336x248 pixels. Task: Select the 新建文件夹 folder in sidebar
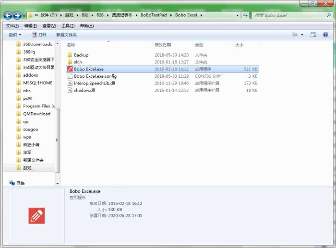click(x=30, y=160)
